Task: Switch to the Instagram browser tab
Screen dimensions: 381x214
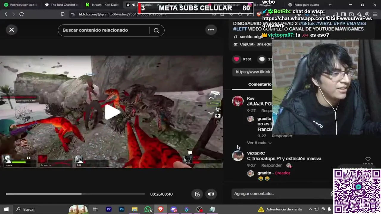Action: tap(263, 5)
